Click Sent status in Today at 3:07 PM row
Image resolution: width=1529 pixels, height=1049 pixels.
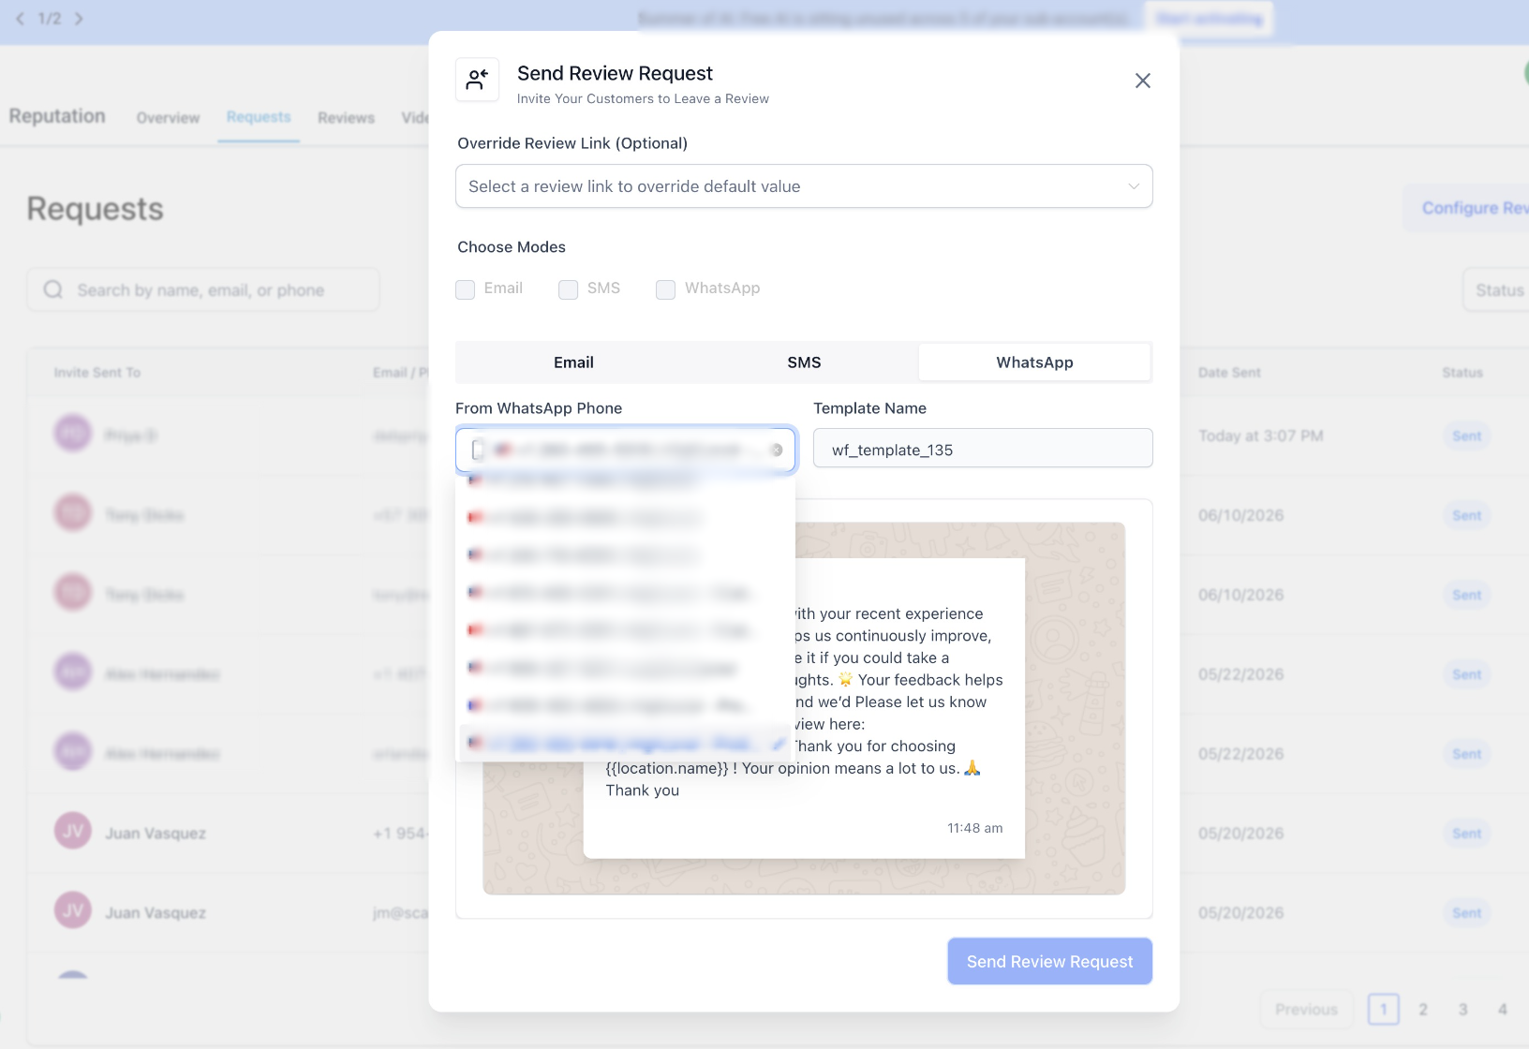tap(1466, 436)
